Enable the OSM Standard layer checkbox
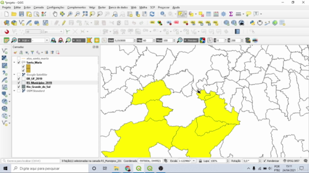 [19, 91]
